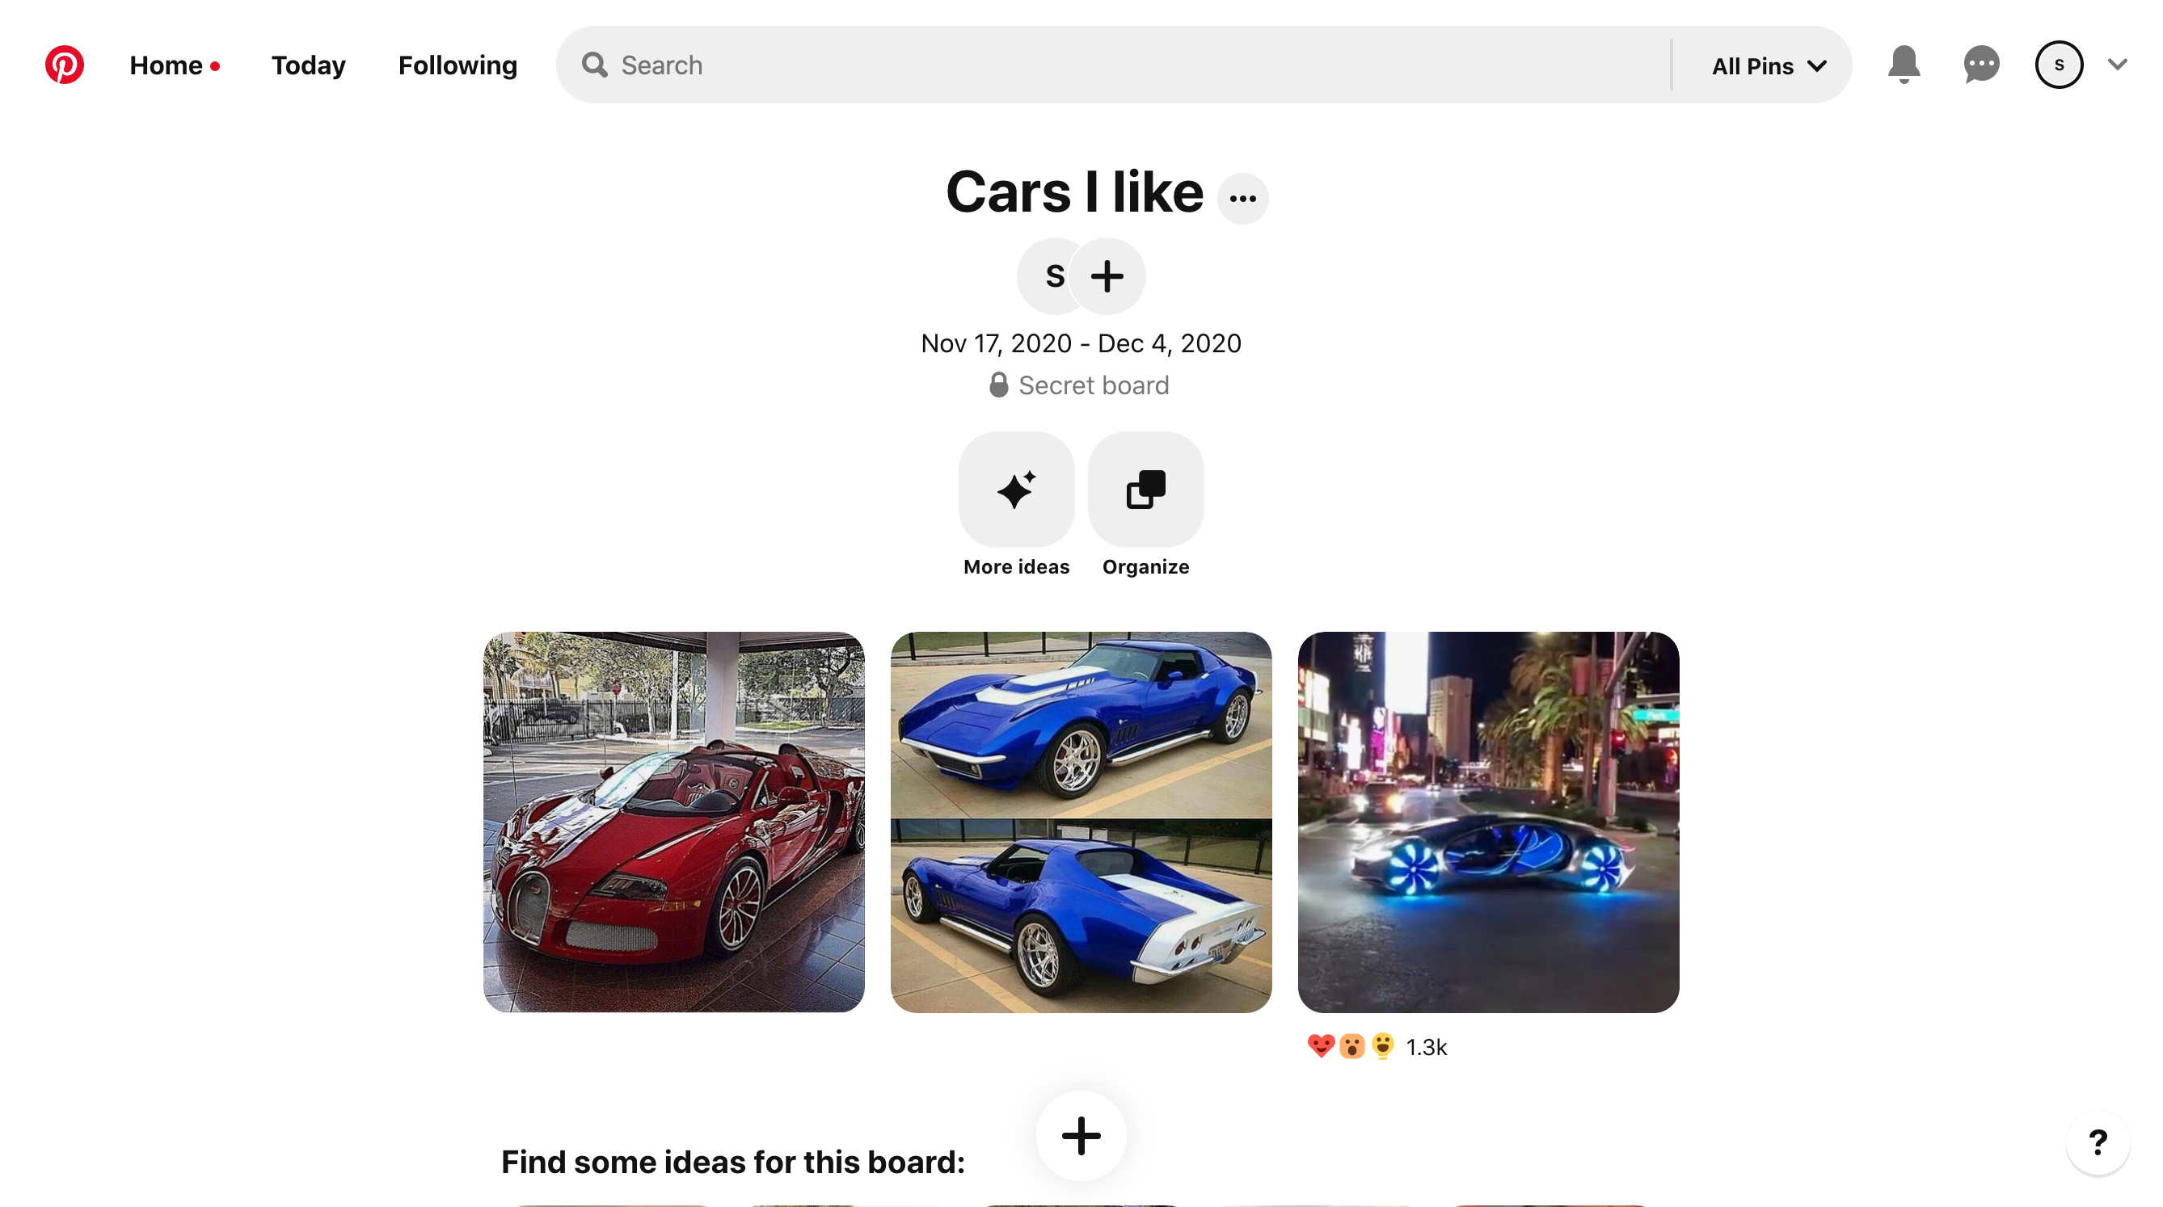Open the red Bugatti car thumbnail
The image size is (2163, 1207).
pyautogui.click(x=673, y=821)
